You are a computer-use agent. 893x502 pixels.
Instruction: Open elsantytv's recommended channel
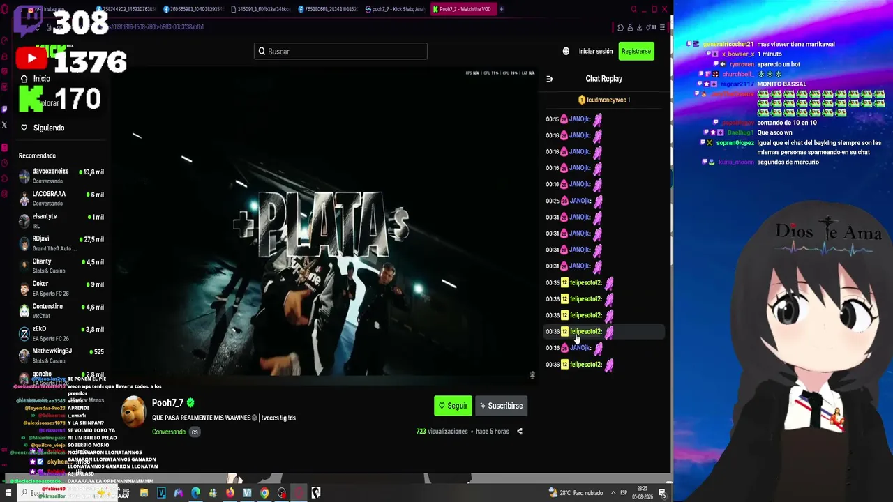(61, 220)
